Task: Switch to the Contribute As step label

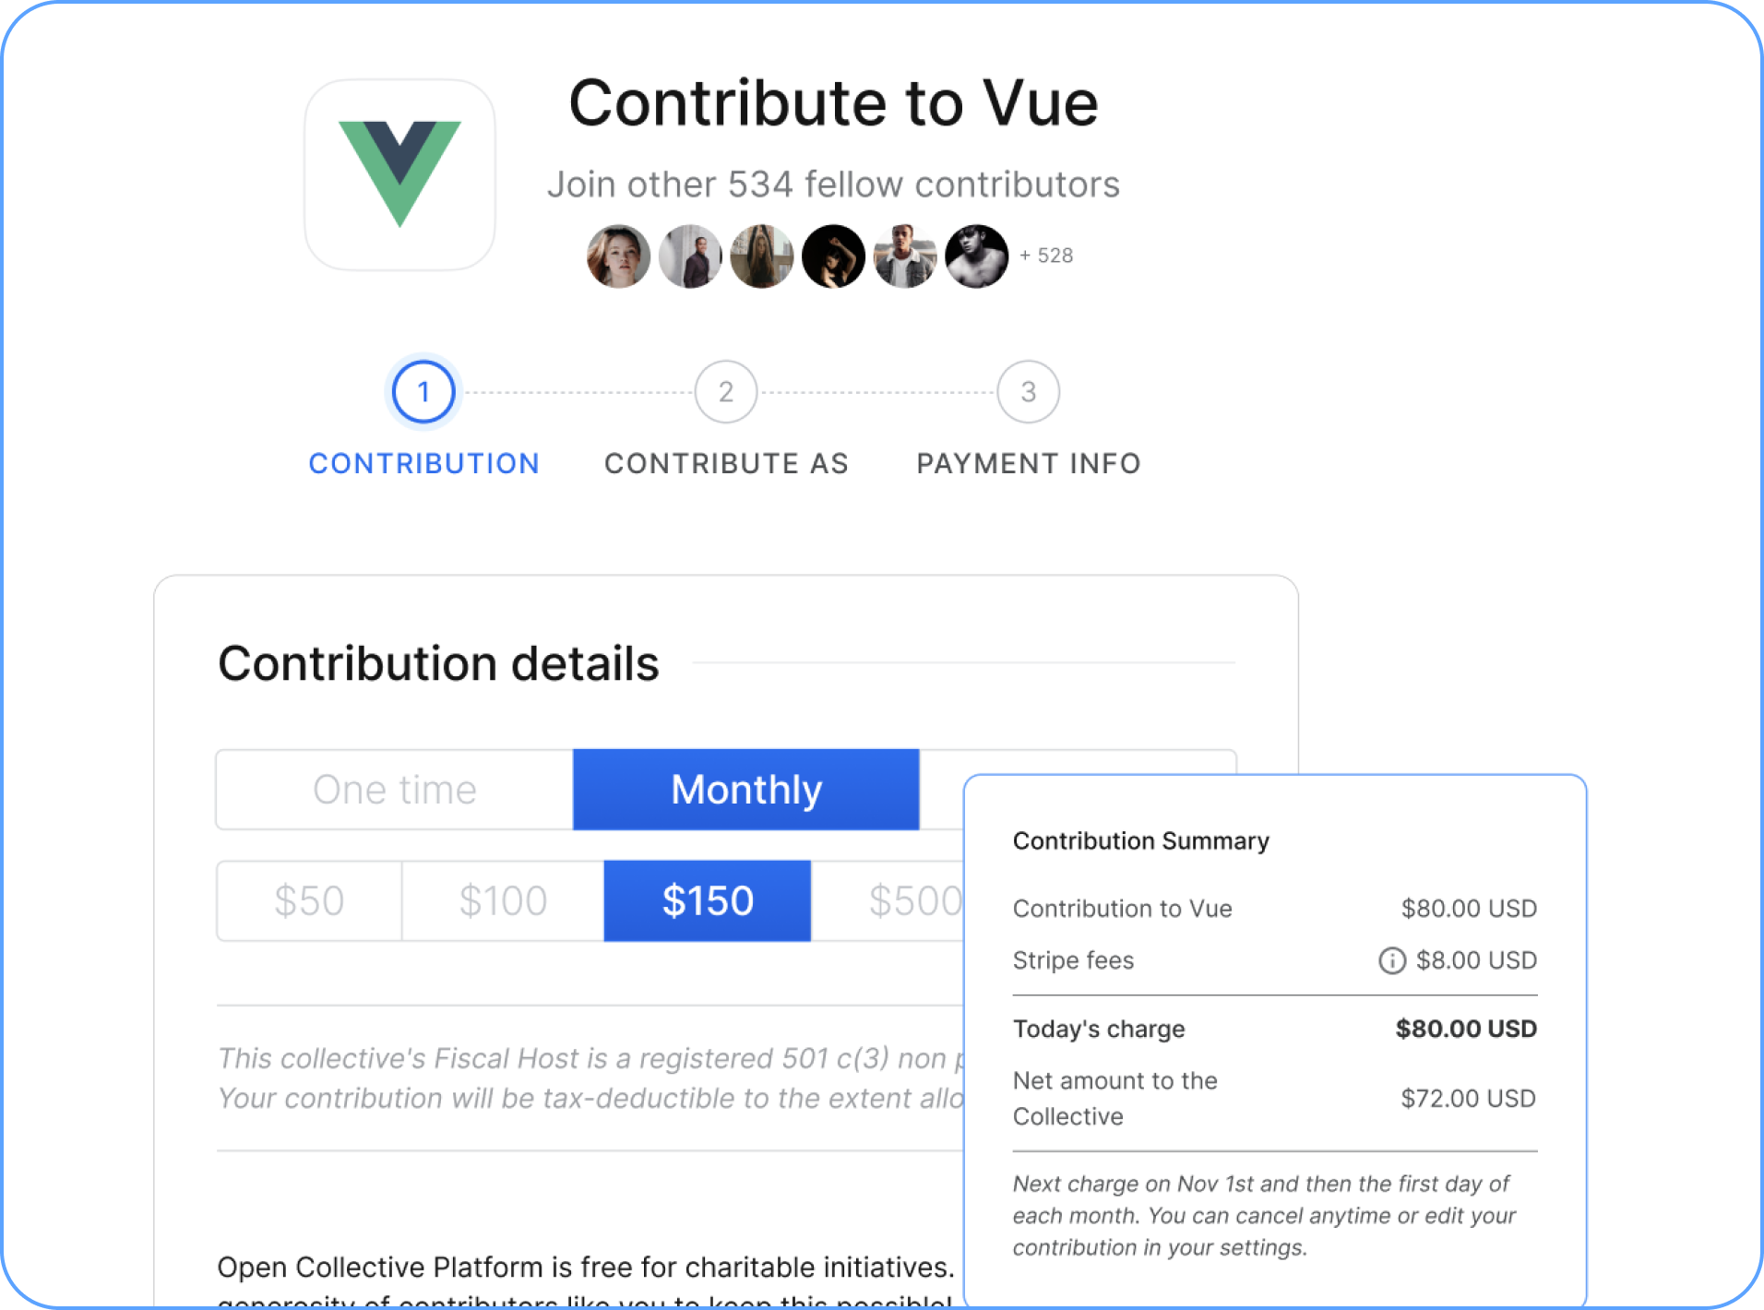Action: [x=726, y=463]
